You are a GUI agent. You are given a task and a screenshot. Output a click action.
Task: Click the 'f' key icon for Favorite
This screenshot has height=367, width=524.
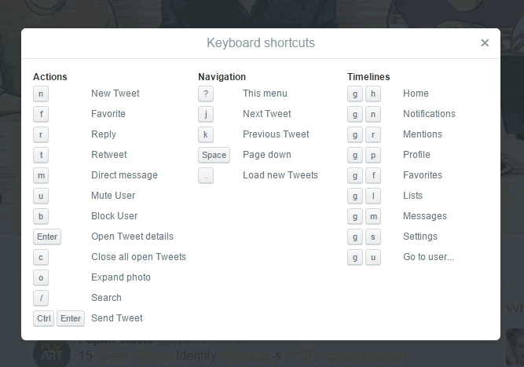(41, 114)
